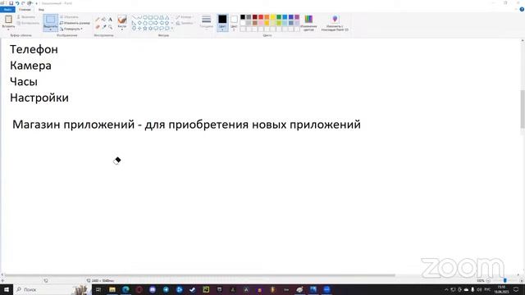Click the vertical scrollbar thumb
The height and width of the screenshot is (295, 525).
pyautogui.click(x=523, y=109)
